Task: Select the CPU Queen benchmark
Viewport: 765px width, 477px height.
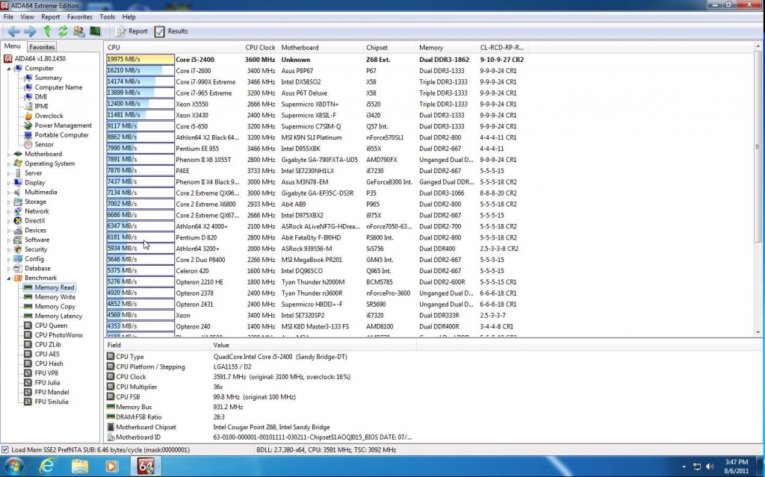Action: coord(51,325)
